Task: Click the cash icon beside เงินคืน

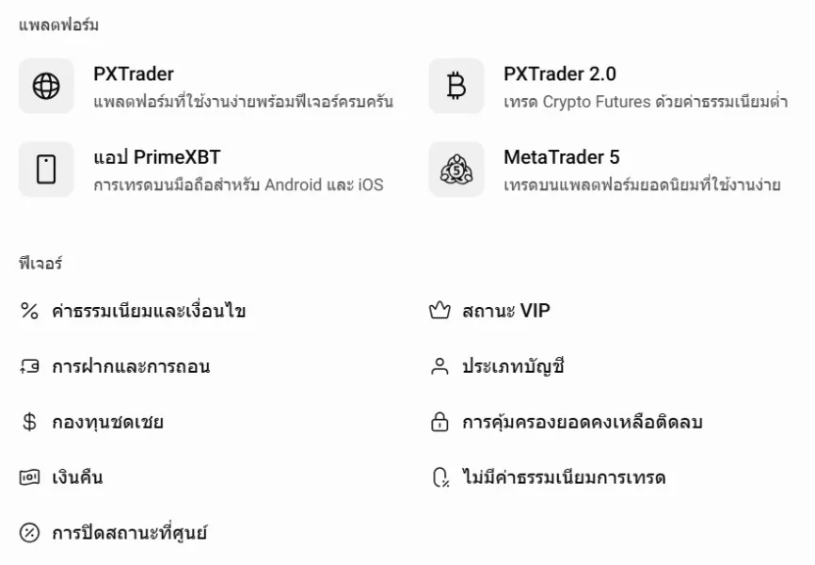Action: 29,477
